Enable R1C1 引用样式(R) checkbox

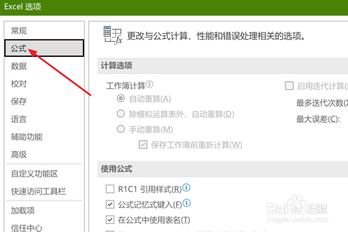(110, 189)
